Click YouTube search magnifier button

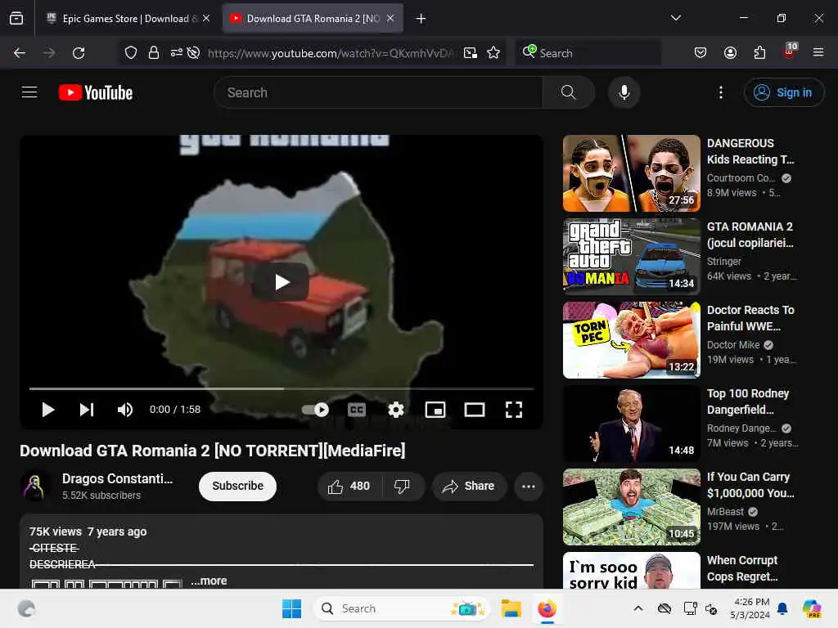click(x=568, y=92)
